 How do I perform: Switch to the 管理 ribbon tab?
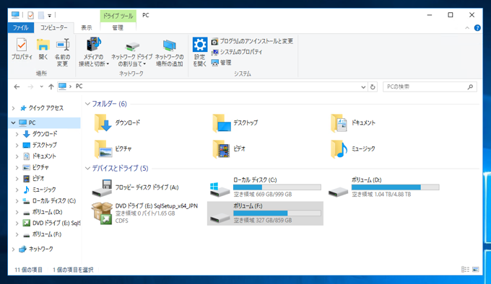coord(118,28)
